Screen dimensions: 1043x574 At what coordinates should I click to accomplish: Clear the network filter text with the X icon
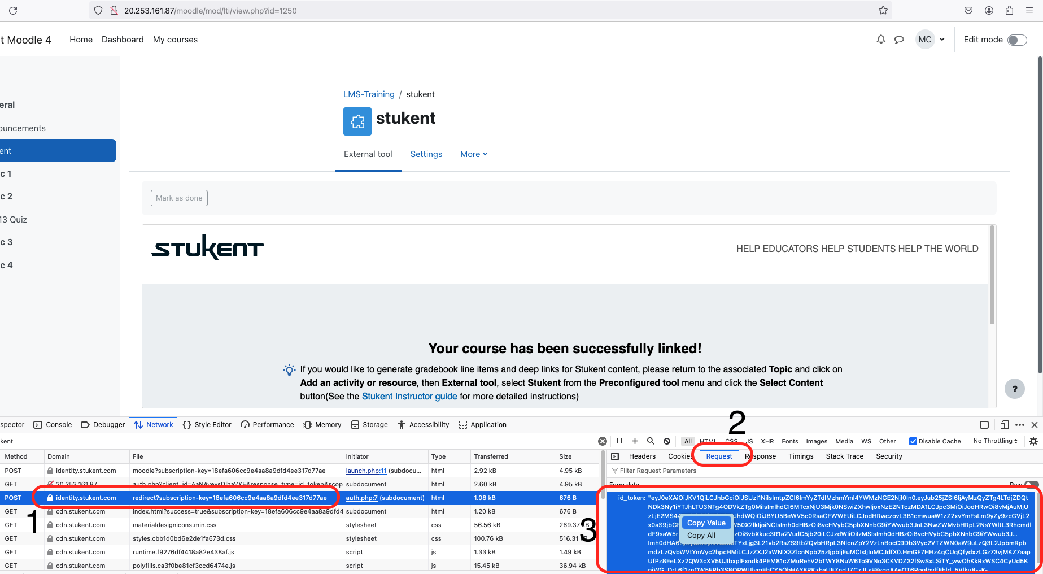603,441
